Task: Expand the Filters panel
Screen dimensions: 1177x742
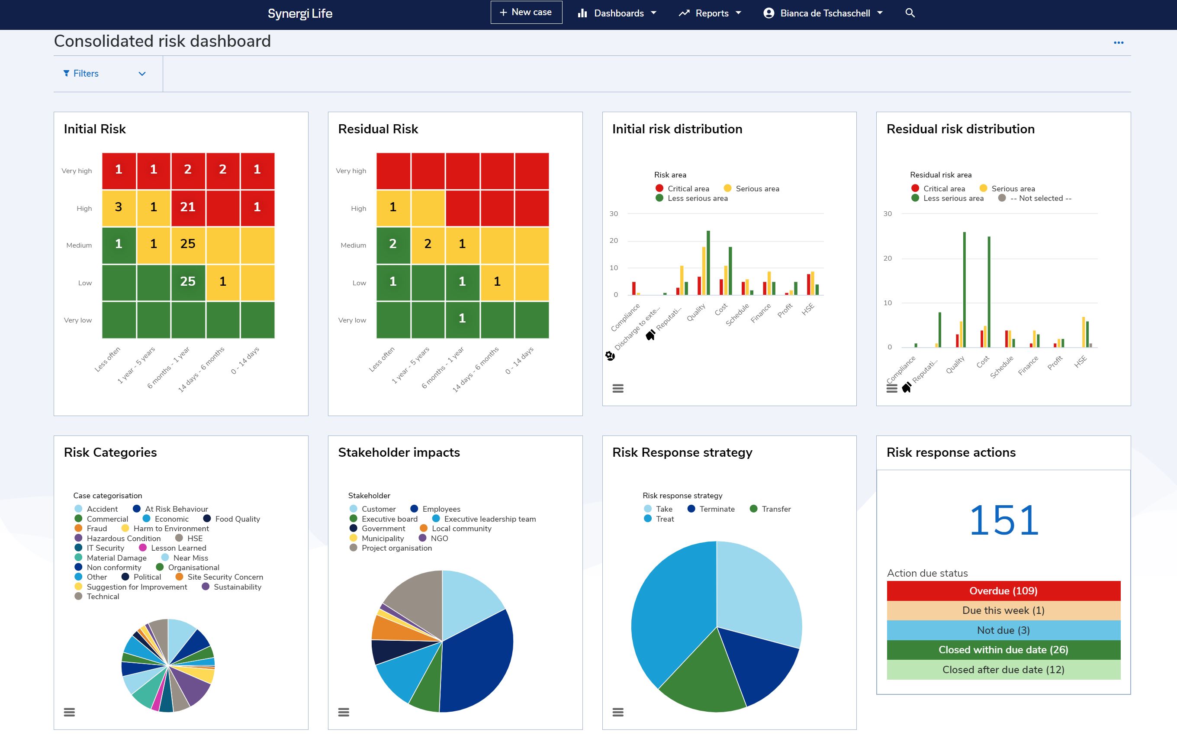Action: [142, 73]
